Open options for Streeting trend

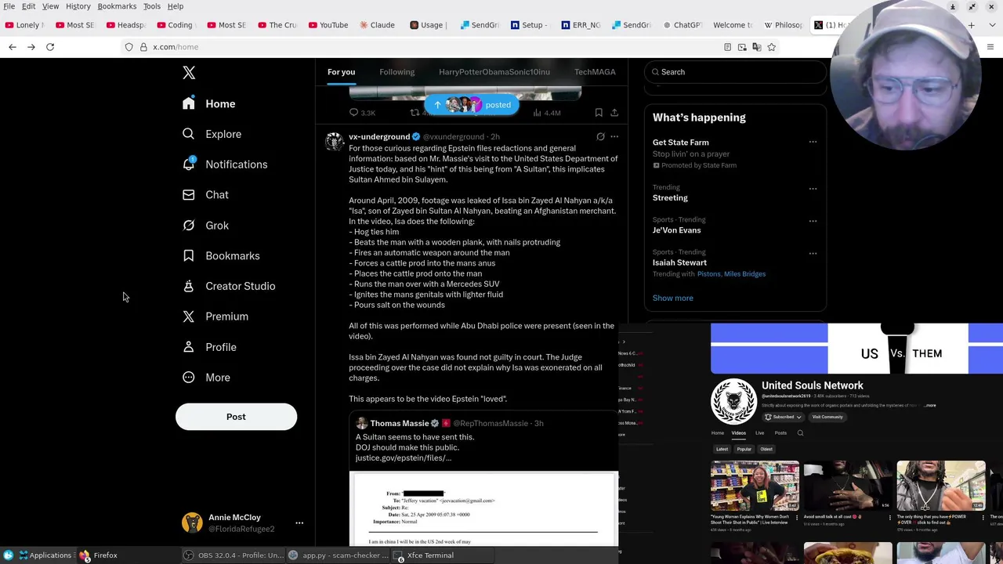pyautogui.click(x=813, y=189)
